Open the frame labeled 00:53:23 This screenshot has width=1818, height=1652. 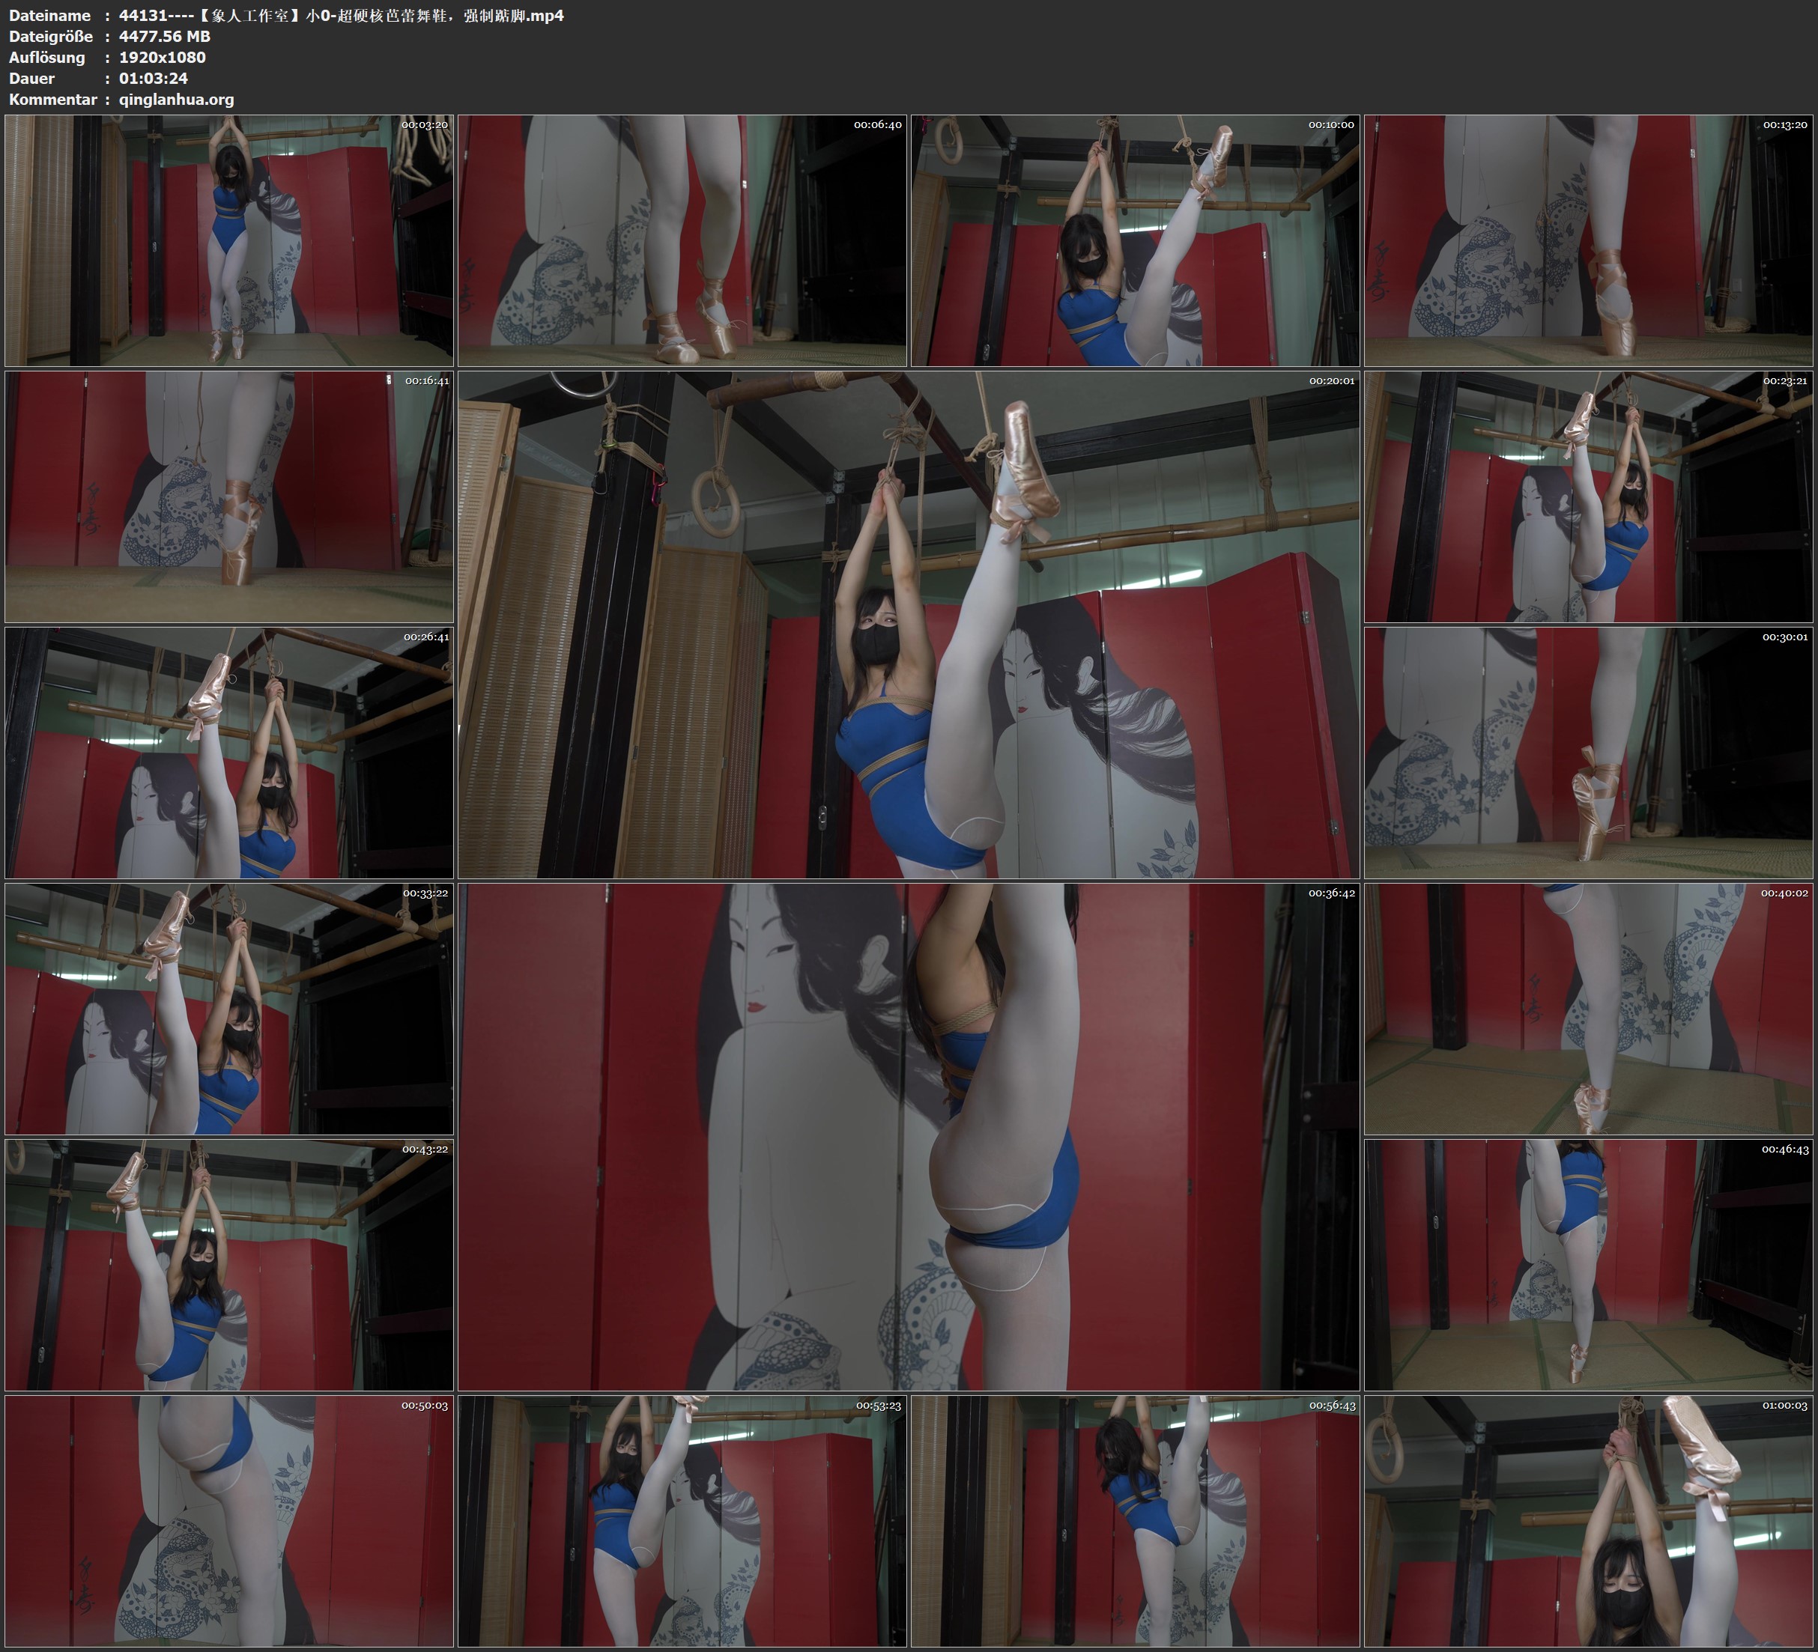coord(682,1520)
